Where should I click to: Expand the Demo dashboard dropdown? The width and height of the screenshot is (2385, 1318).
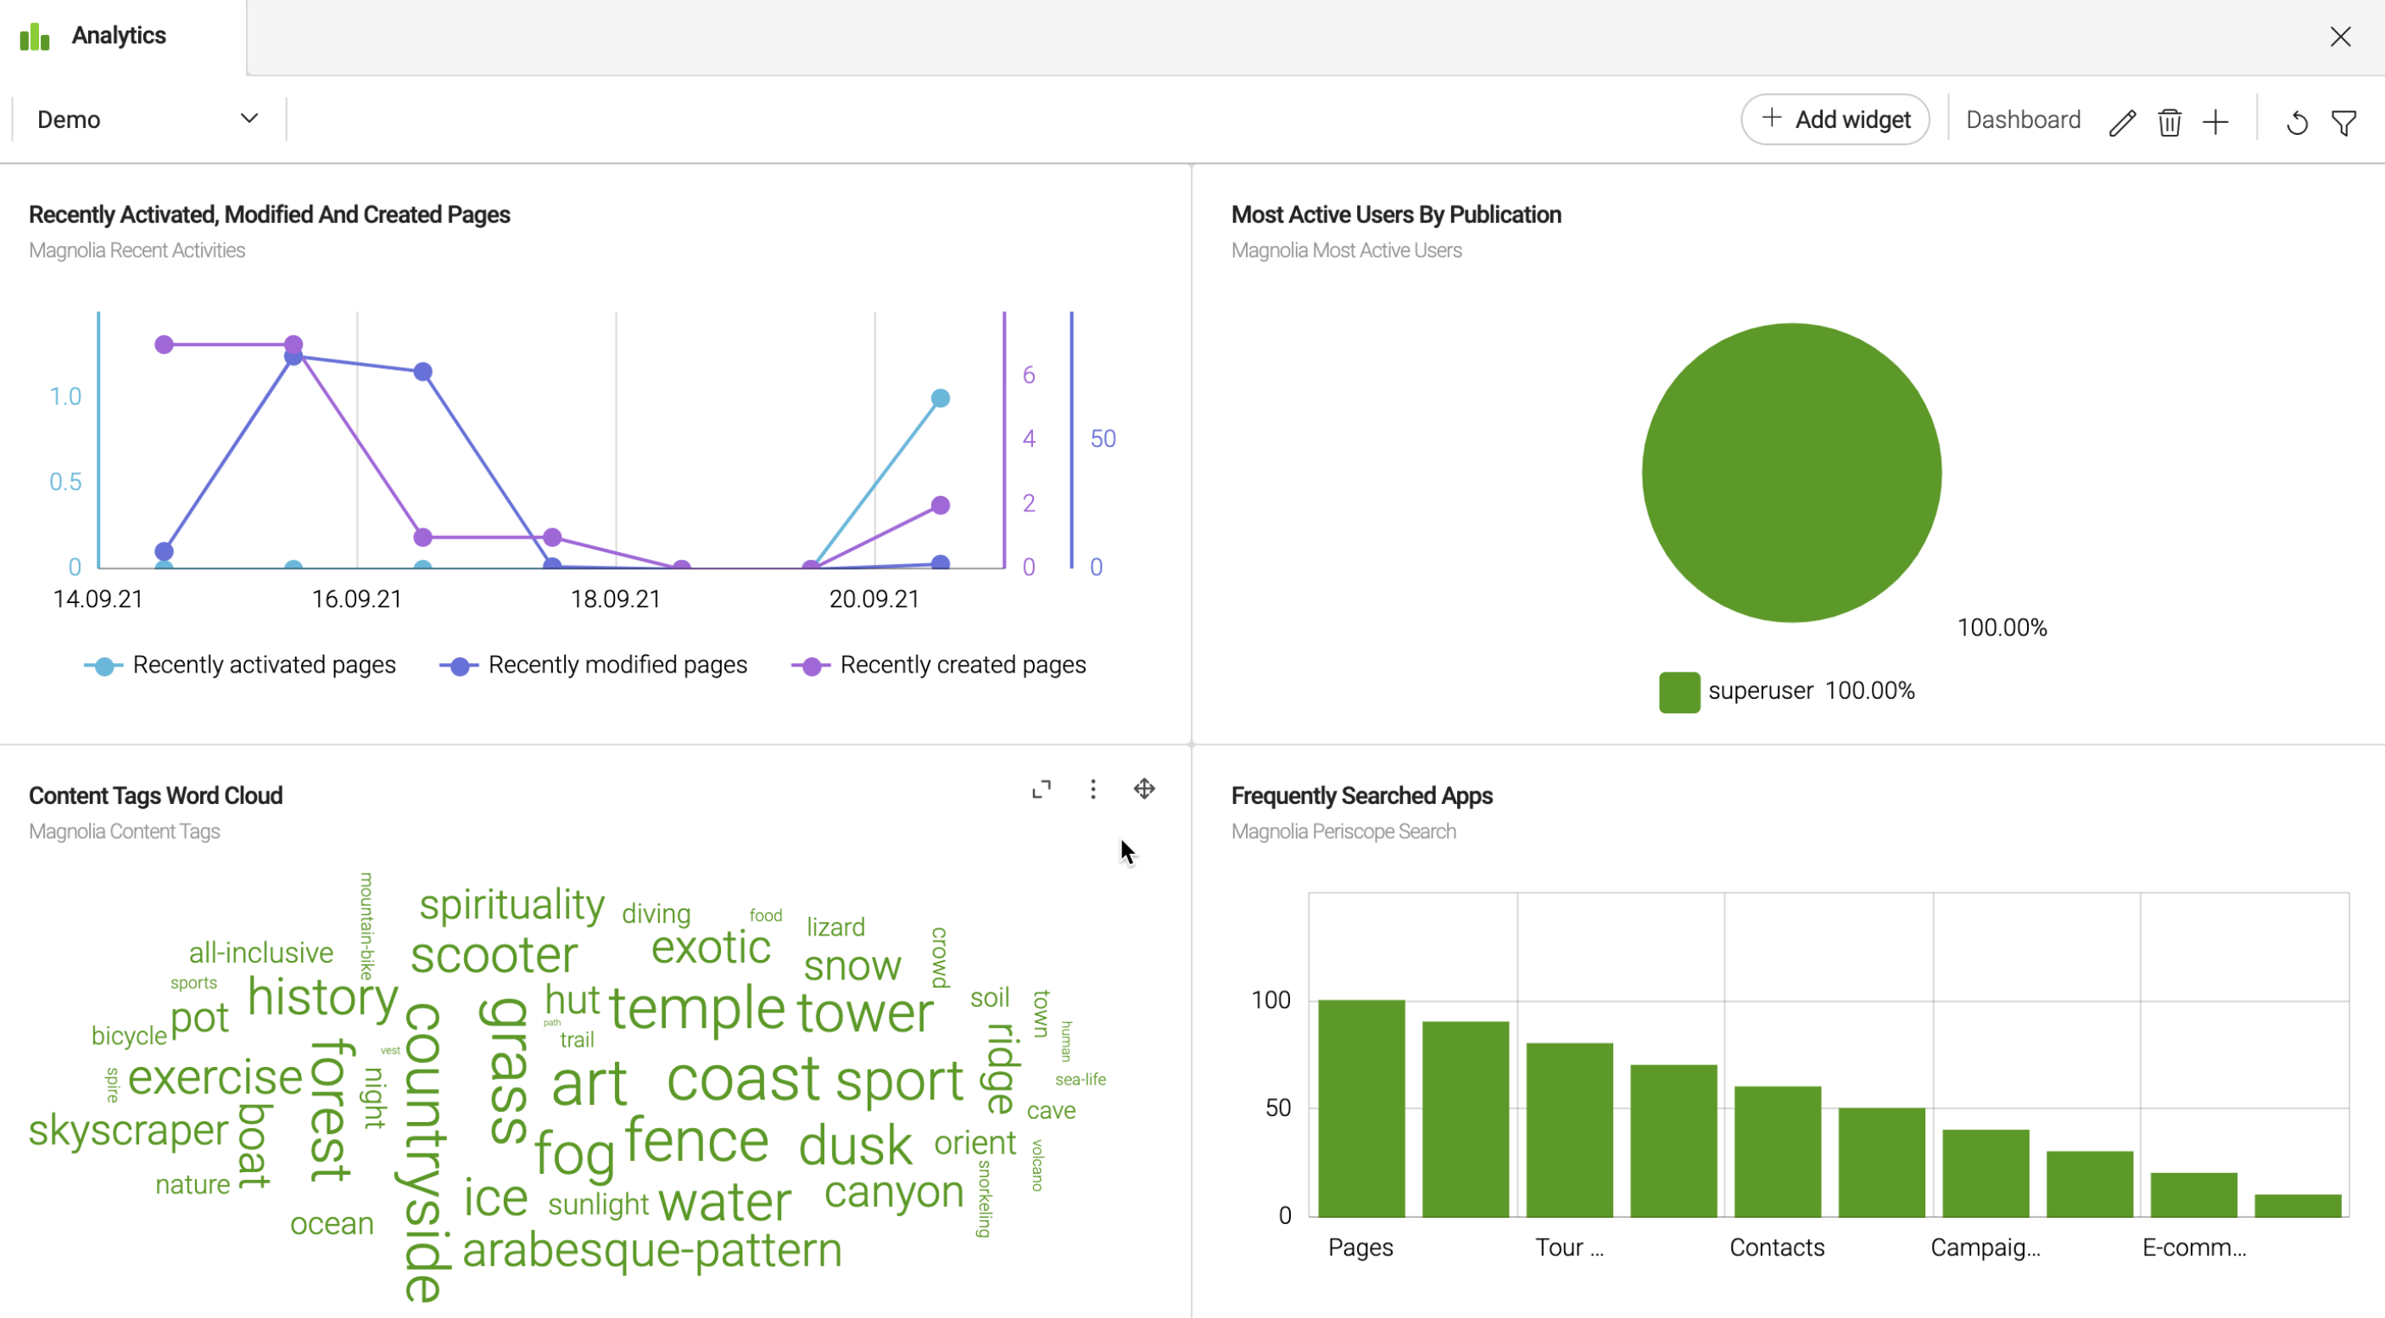pos(249,119)
